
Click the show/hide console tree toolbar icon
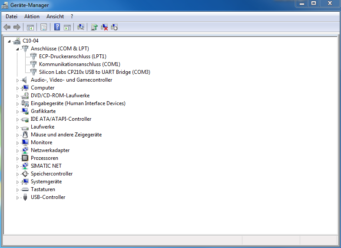pyautogui.click(x=30, y=27)
